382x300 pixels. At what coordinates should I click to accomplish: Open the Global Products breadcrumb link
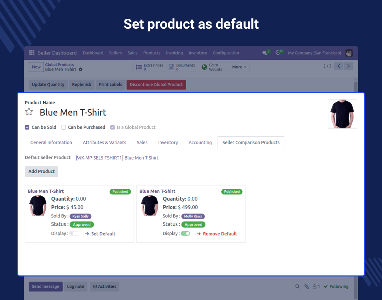click(59, 65)
